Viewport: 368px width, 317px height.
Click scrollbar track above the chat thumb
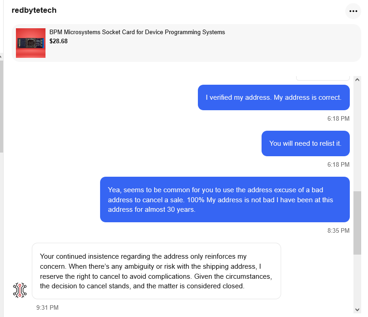click(x=357, y=137)
